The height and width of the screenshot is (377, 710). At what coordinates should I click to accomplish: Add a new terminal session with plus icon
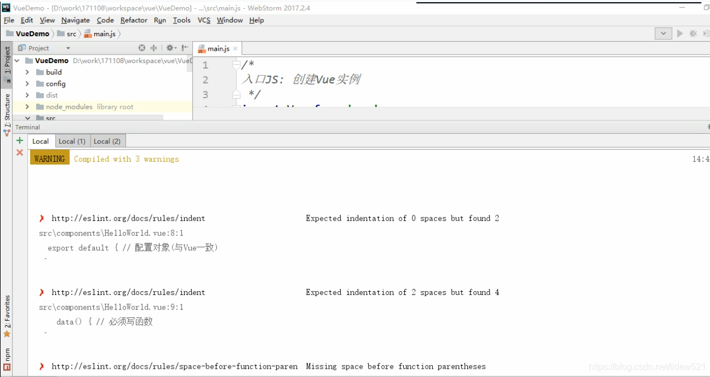point(20,141)
